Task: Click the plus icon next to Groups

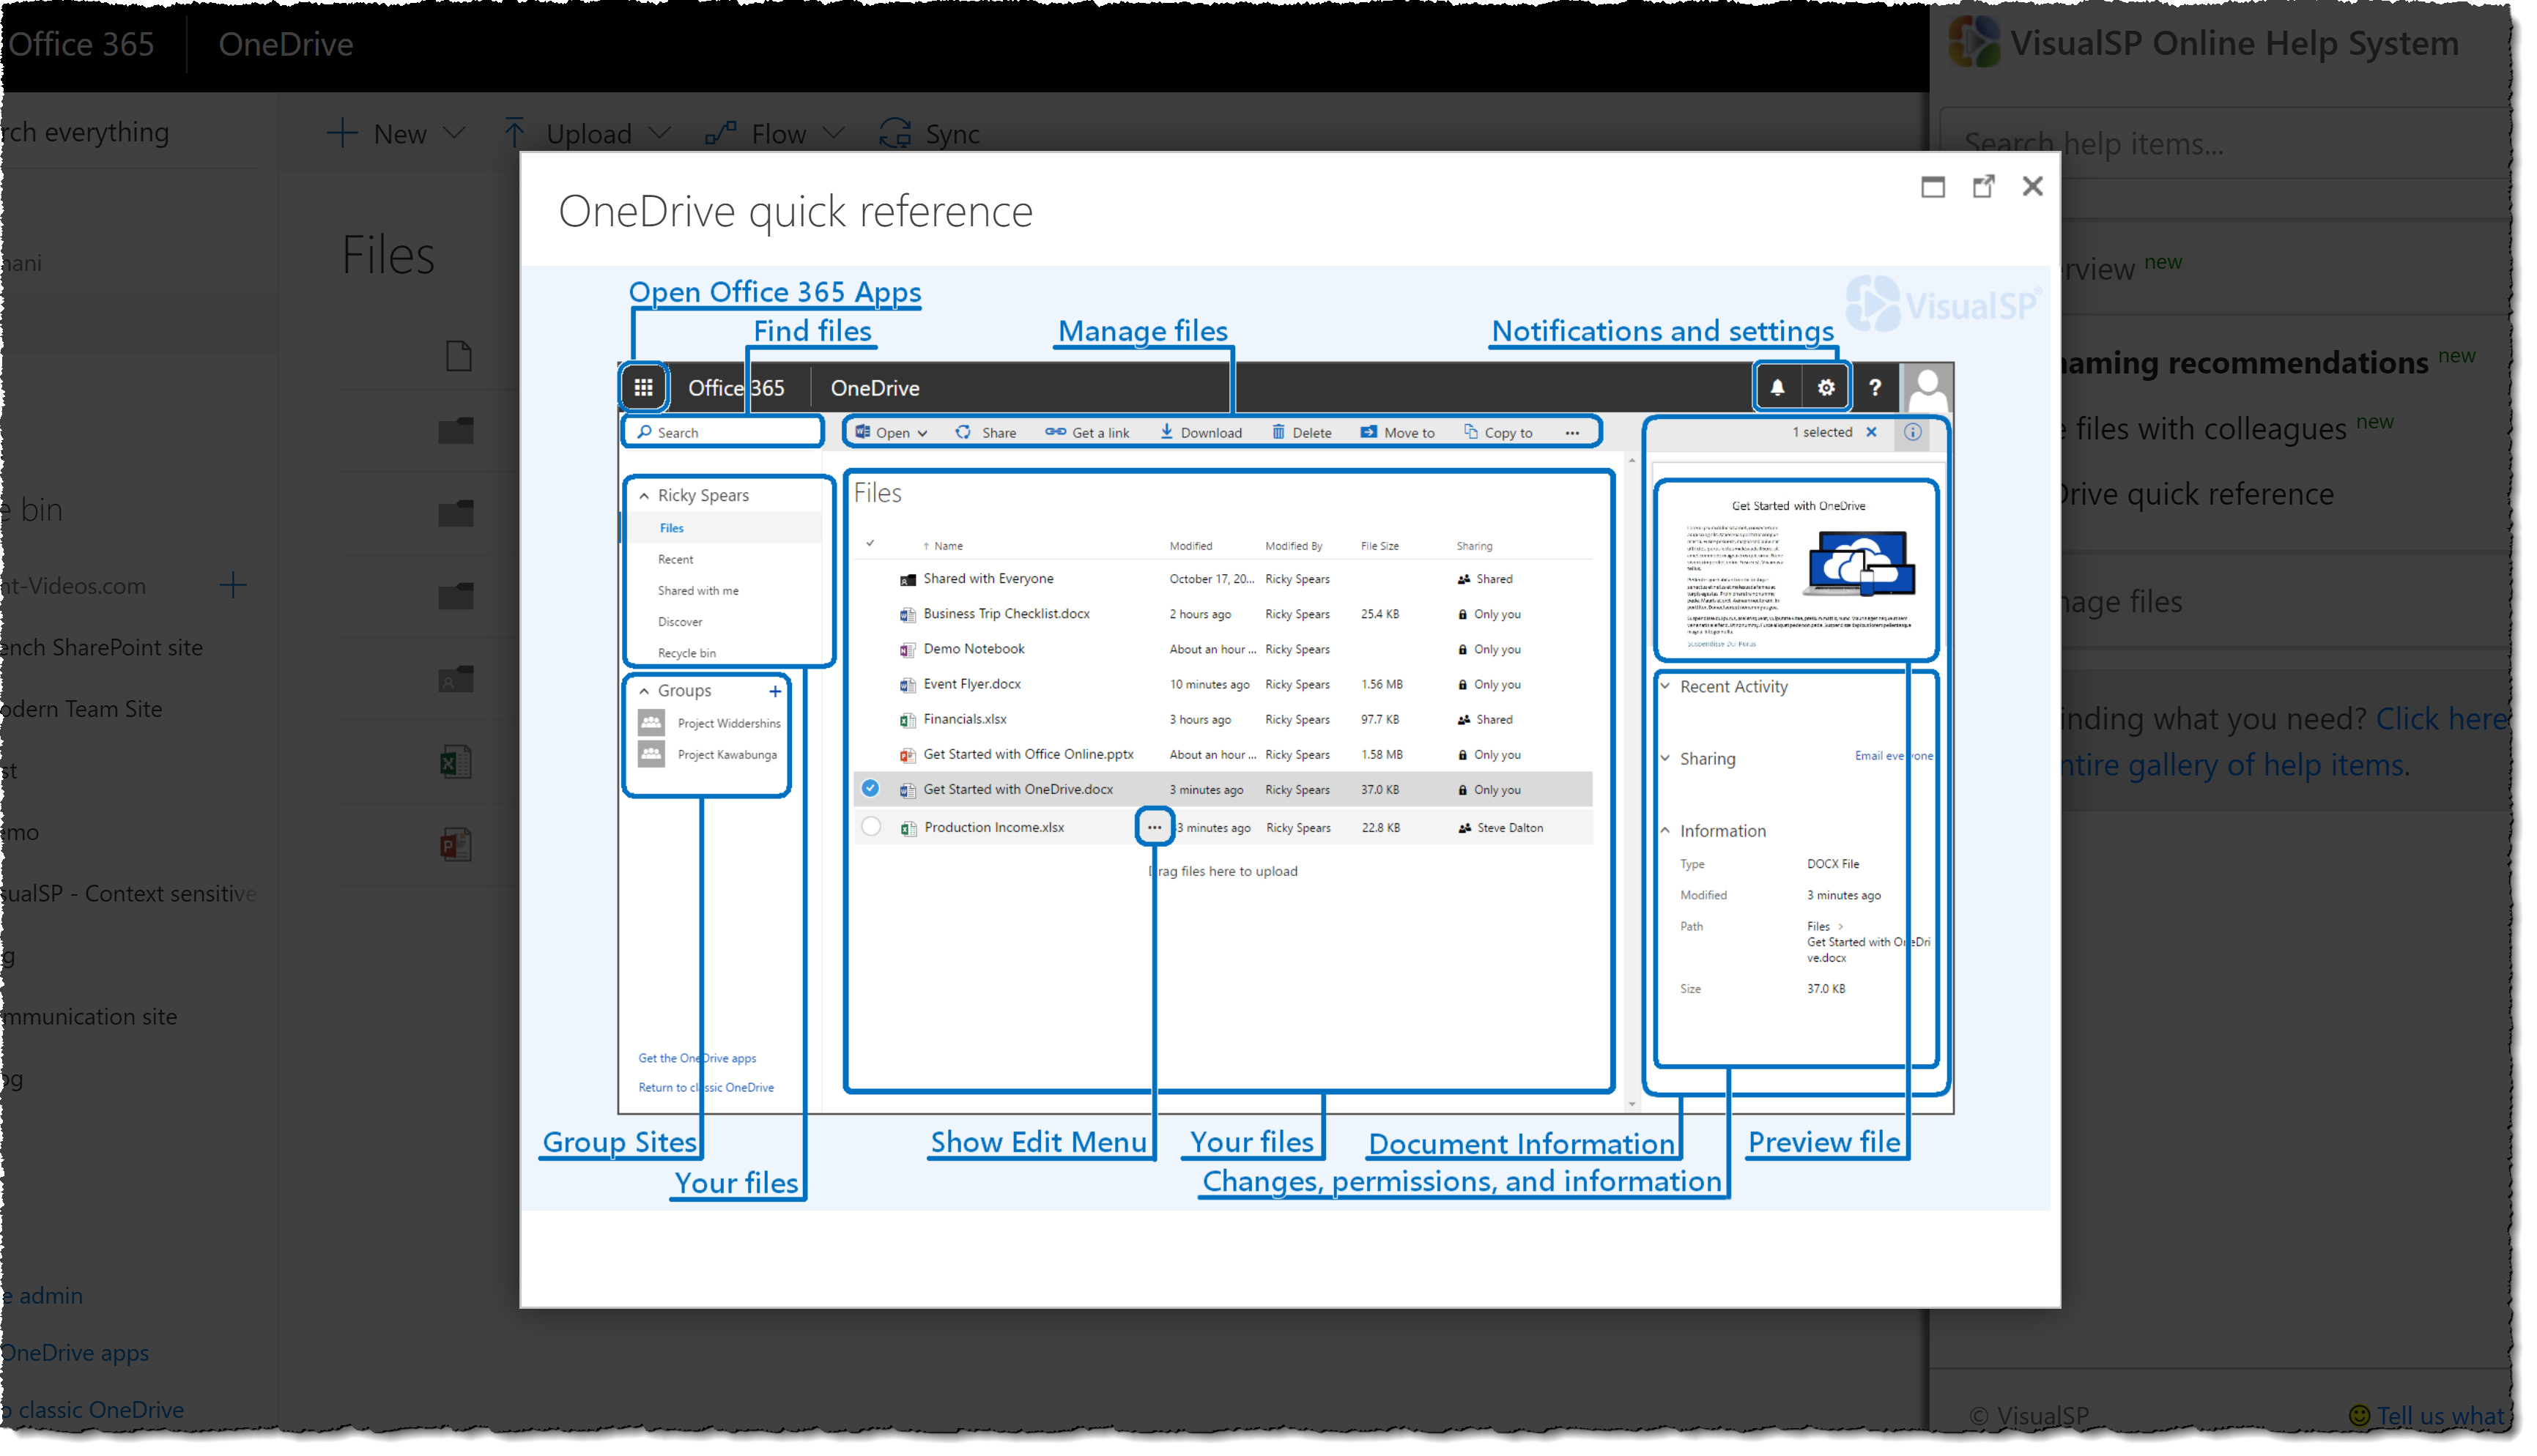Action: 775,692
